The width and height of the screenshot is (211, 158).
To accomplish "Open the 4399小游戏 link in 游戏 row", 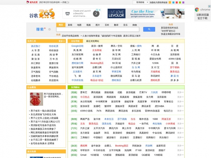I will point(86,111).
